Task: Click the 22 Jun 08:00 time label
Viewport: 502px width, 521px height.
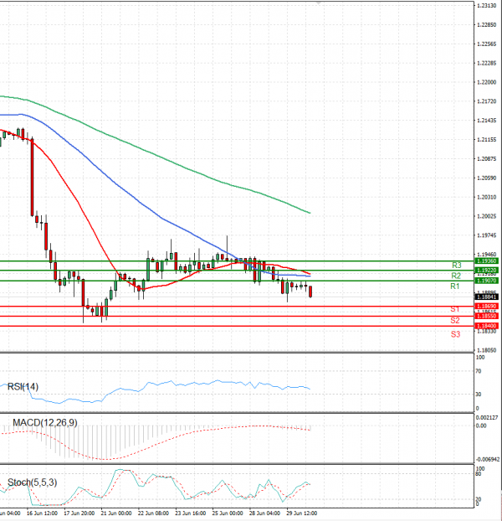Action: point(153,513)
